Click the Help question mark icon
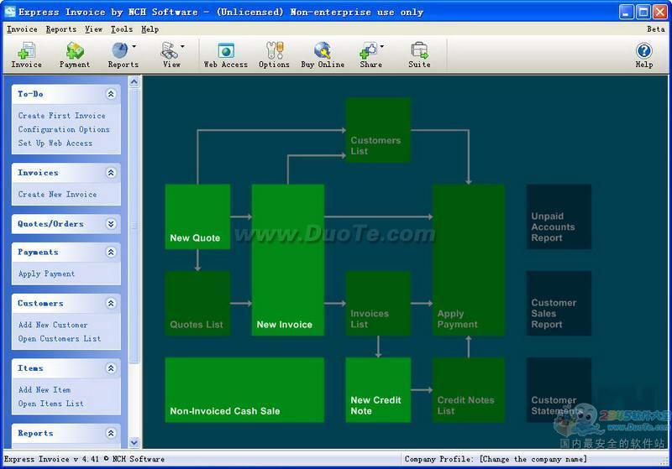The height and width of the screenshot is (469, 672). (643, 51)
